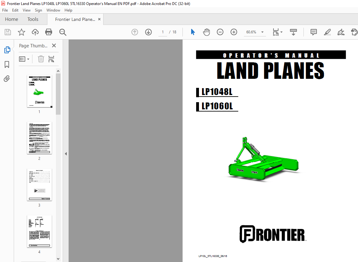The height and width of the screenshot is (262, 358).
Task: Click the Save file icon
Action: click(x=8, y=32)
